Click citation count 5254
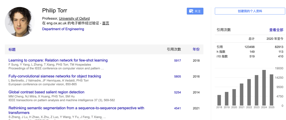This screenshot has height=120, width=286. tap(177, 92)
